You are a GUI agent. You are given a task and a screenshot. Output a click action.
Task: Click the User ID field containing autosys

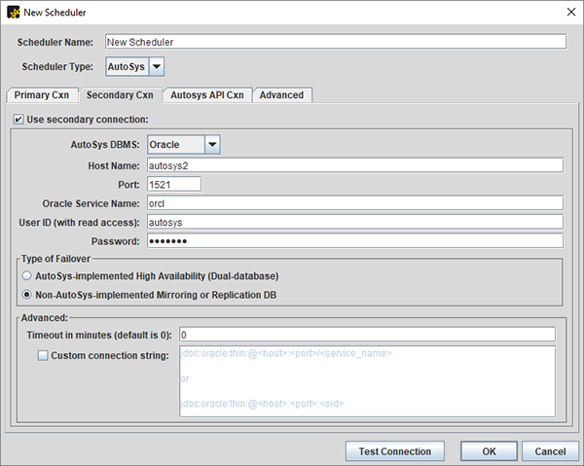tap(355, 222)
